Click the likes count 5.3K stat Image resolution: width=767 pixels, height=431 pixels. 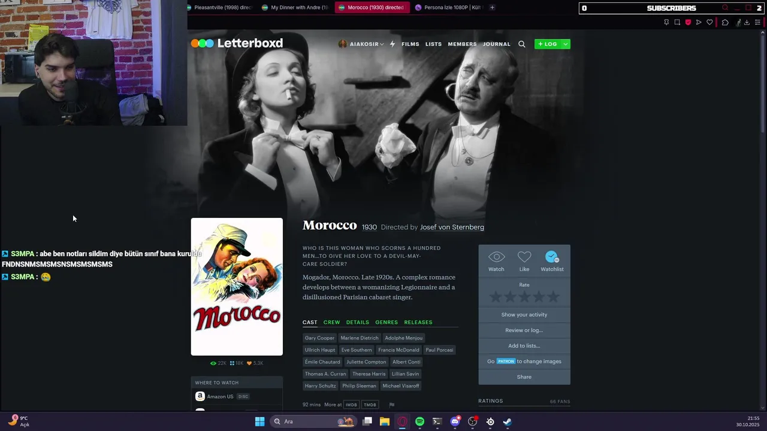coord(255,363)
